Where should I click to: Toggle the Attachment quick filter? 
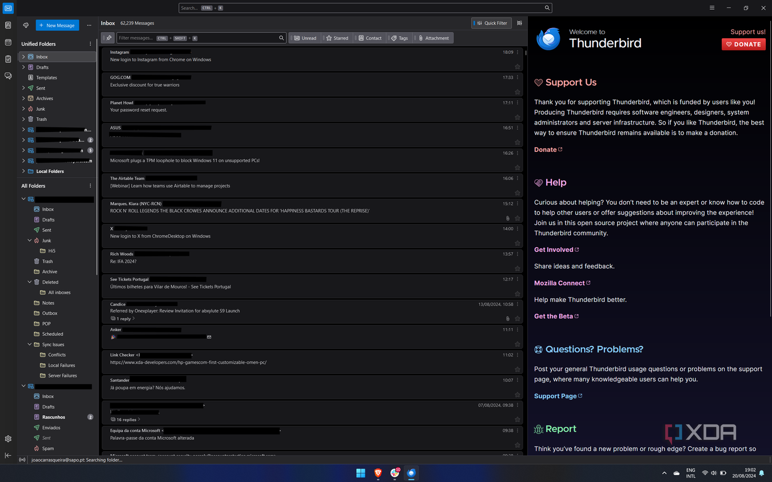point(433,38)
